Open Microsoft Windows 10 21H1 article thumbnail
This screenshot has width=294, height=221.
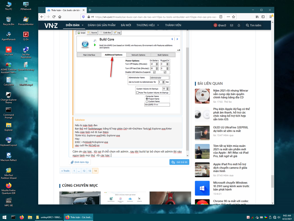pyautogui.click(x=202, y=188)
